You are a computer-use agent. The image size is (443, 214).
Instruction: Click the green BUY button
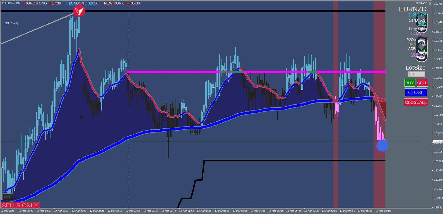(x=410, y=83)
